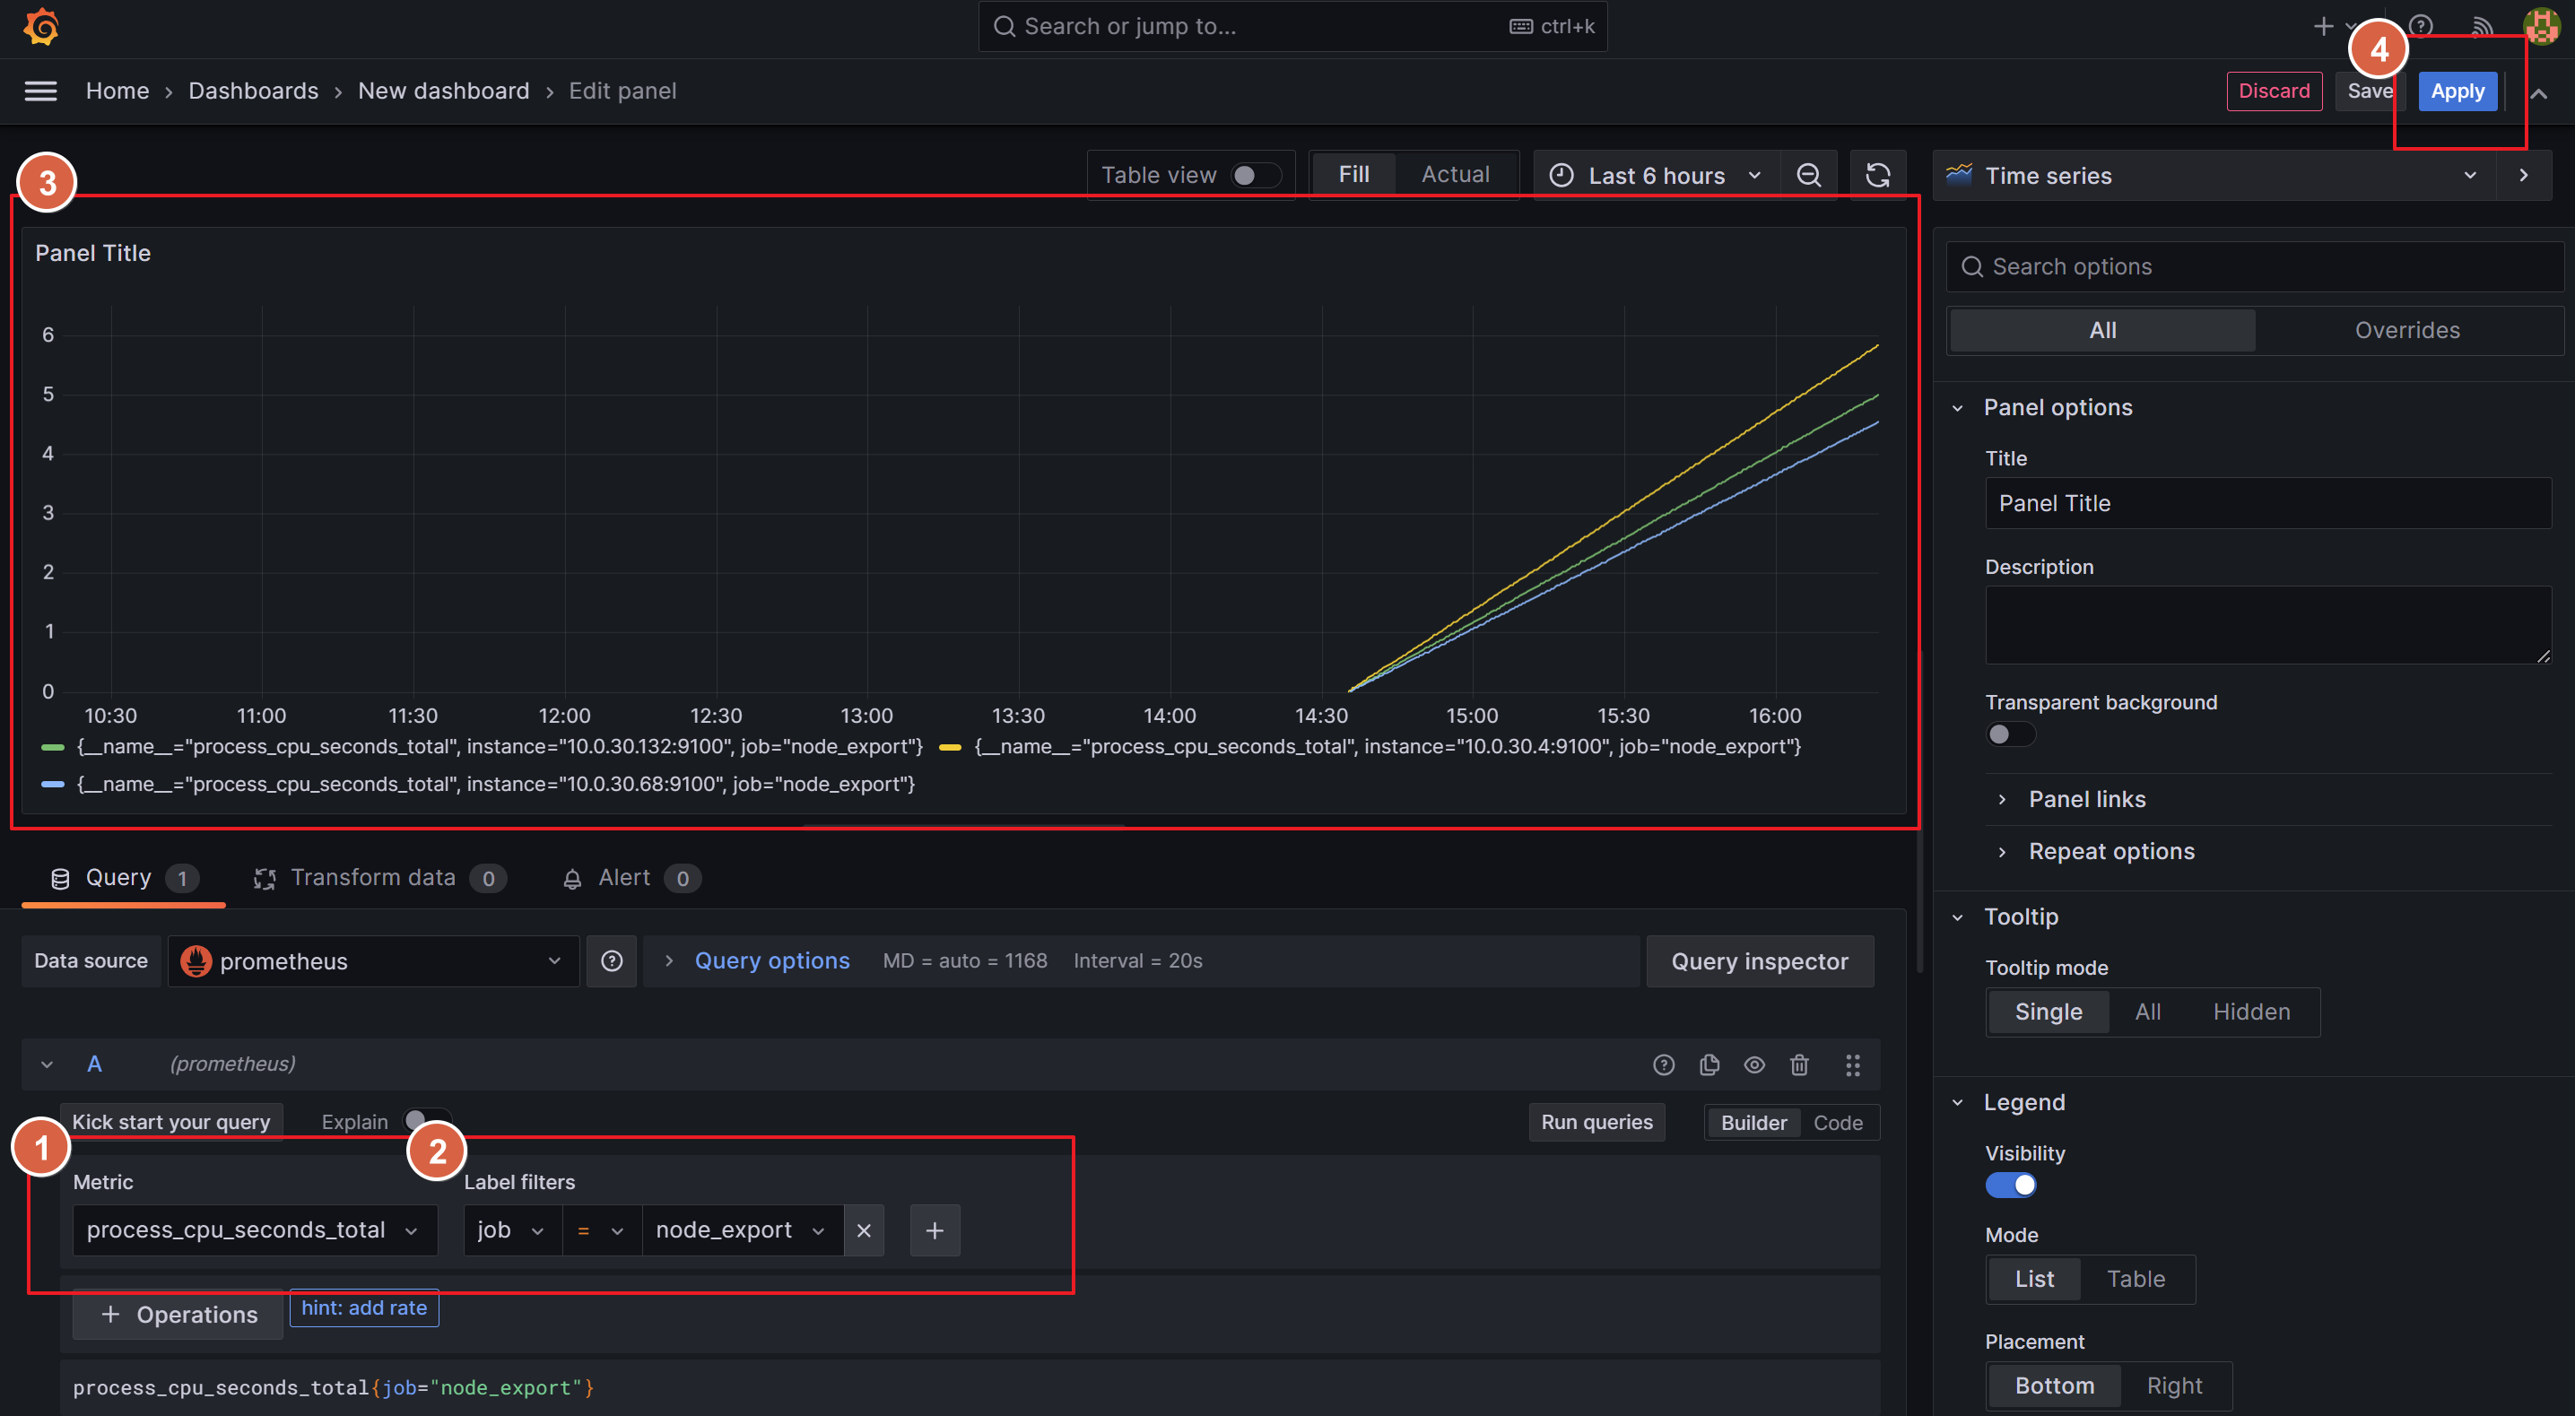
Task: Click the zoom out time range icon
Action: tap(1808, 176)
